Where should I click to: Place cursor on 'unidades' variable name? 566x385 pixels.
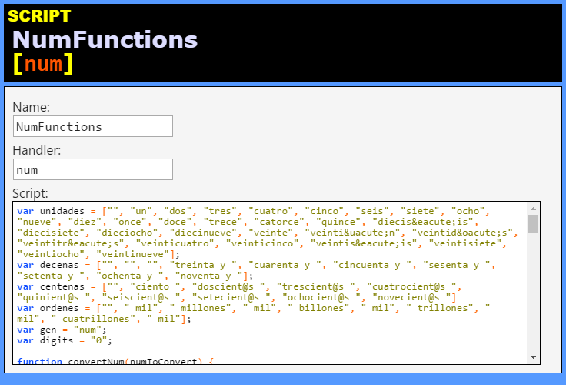tap(62, 211)
